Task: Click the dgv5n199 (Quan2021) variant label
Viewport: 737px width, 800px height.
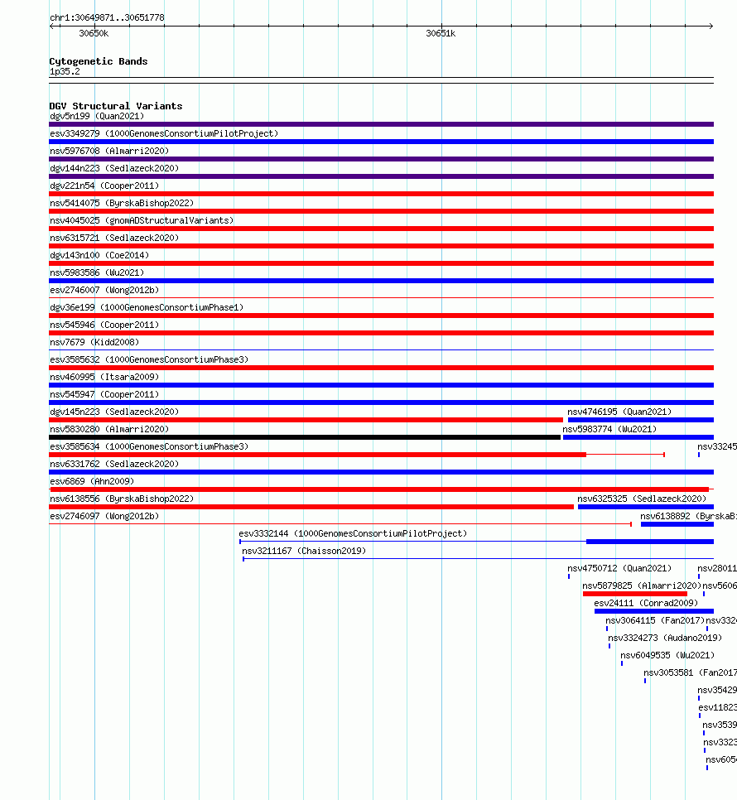Action: point(97,116)
